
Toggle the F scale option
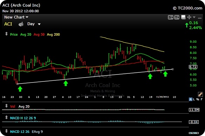coord(201,99)
